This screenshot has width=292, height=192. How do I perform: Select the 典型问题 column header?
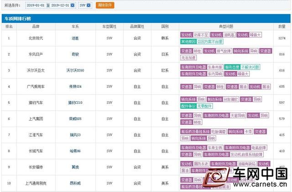tap(226, 27)
